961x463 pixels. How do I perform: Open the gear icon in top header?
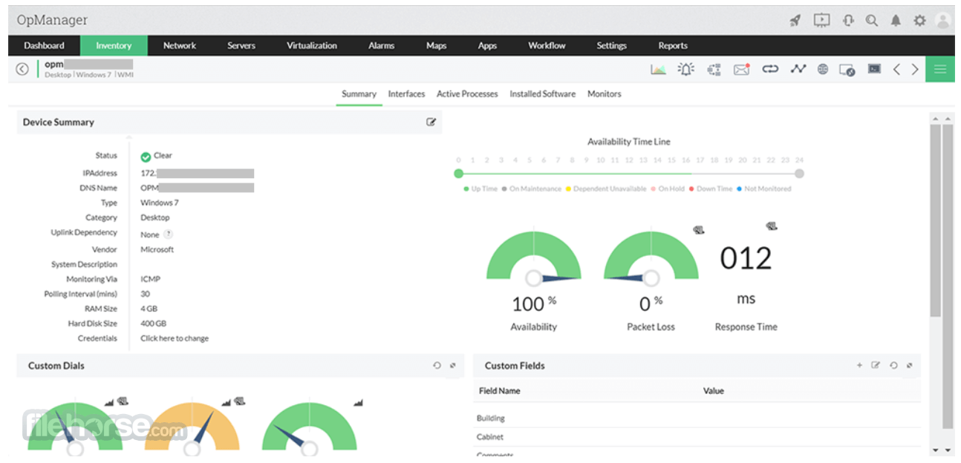(919, 21)
